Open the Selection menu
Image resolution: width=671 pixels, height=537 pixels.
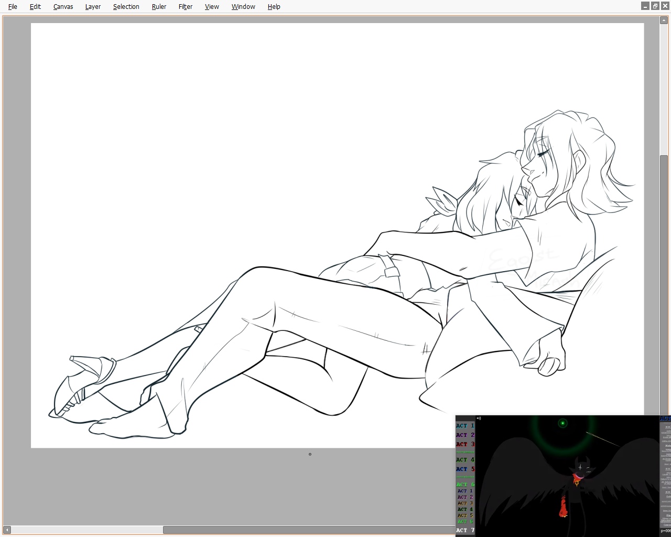point(126,7)
